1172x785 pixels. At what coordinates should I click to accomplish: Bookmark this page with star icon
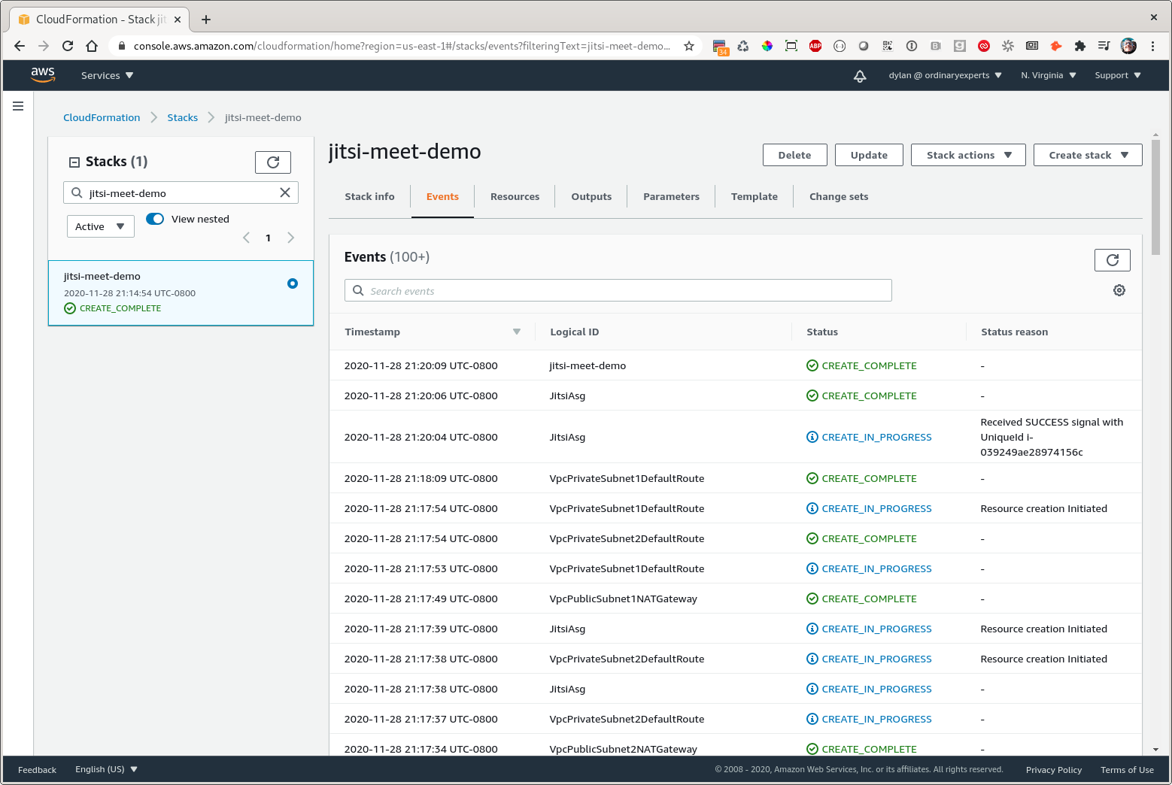688,46
